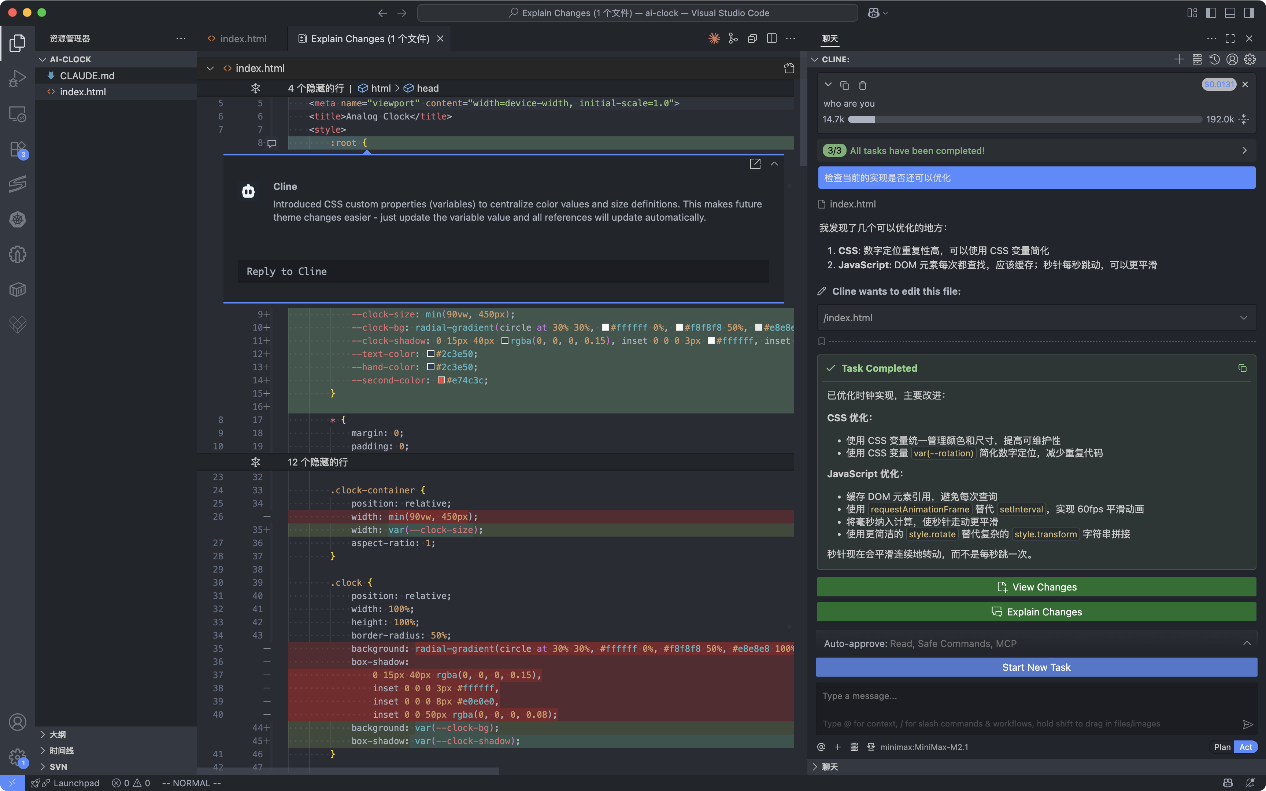Open Cline history clock icon
Viewport: 1266px width, 791px height.
[x=1214, y=60]
